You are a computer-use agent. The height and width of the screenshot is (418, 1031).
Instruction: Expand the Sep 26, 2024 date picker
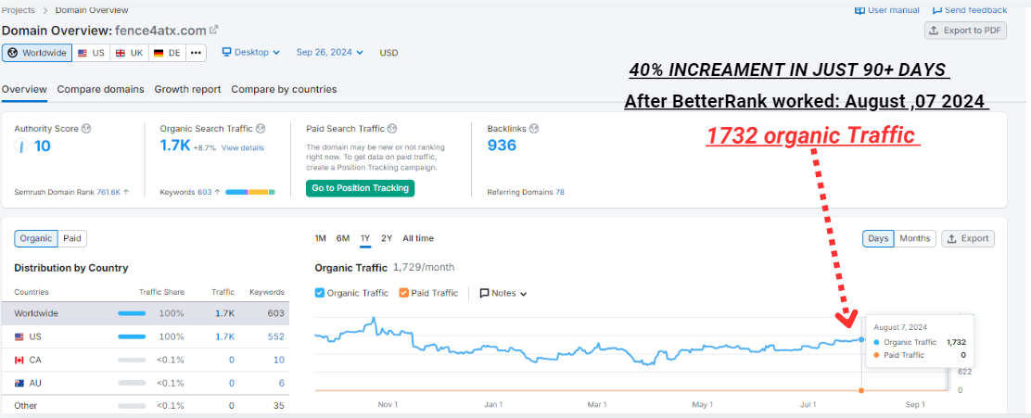click(x=330, y=53)
